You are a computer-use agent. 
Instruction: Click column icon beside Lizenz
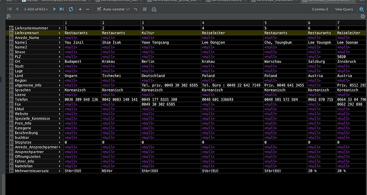[11, 94]
